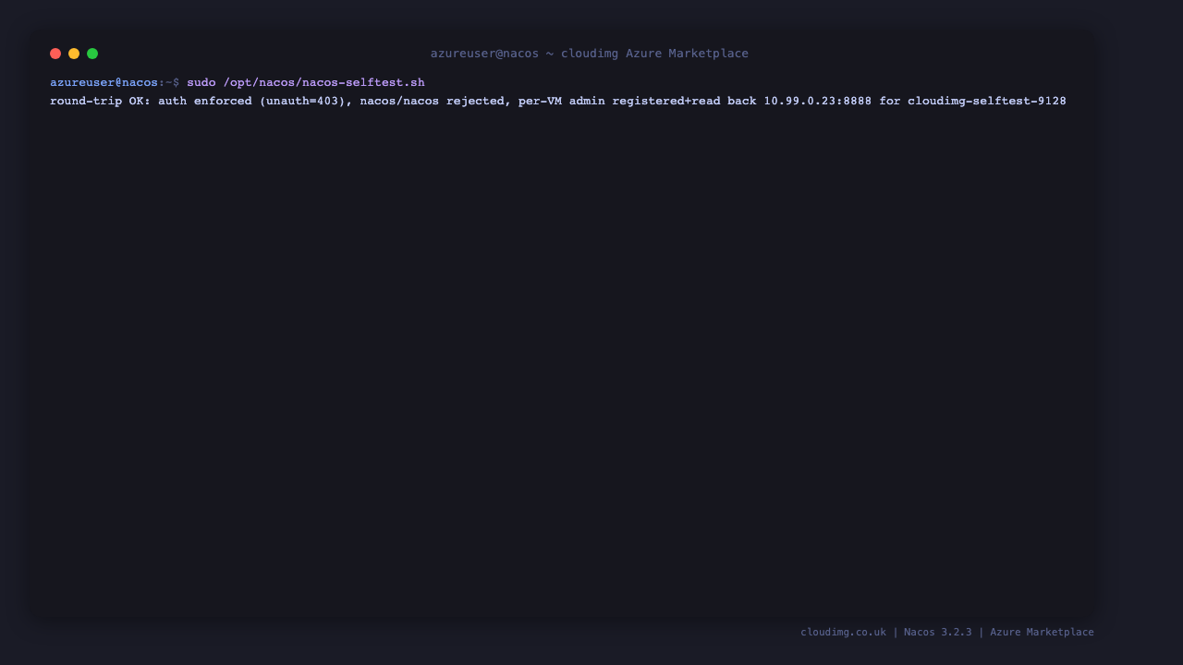Click the yellow minimize window button

(x=74, y=54)
